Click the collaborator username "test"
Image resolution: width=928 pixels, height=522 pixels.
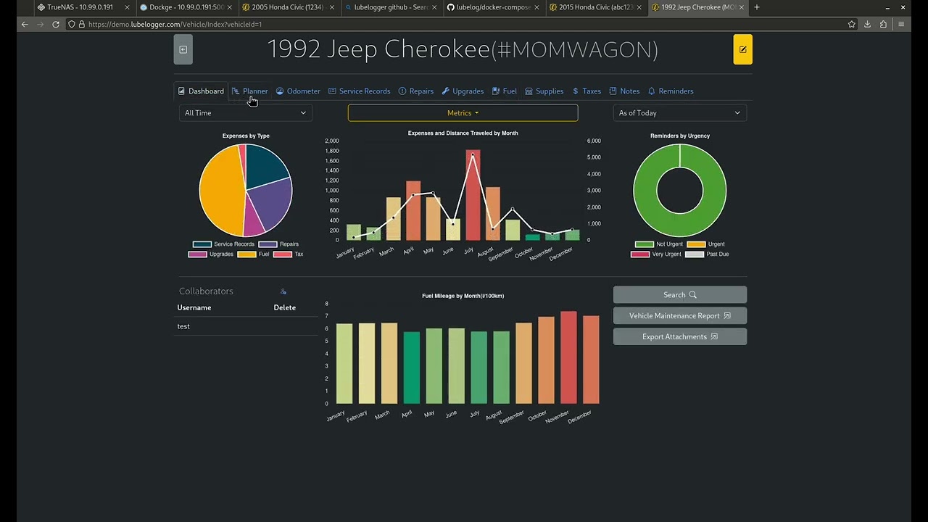click(x=183, y=326)
